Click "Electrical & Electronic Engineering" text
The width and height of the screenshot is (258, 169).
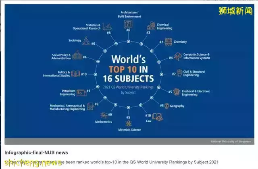196,93
